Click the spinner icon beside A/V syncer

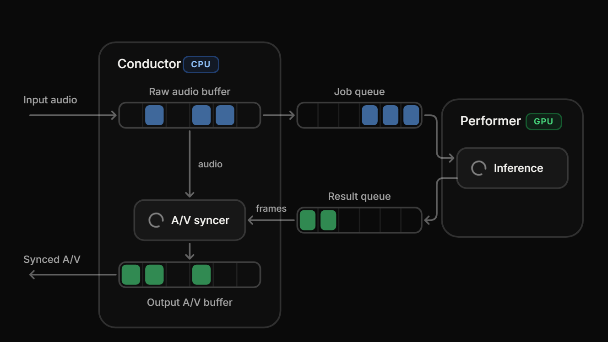tap(156, 220)
